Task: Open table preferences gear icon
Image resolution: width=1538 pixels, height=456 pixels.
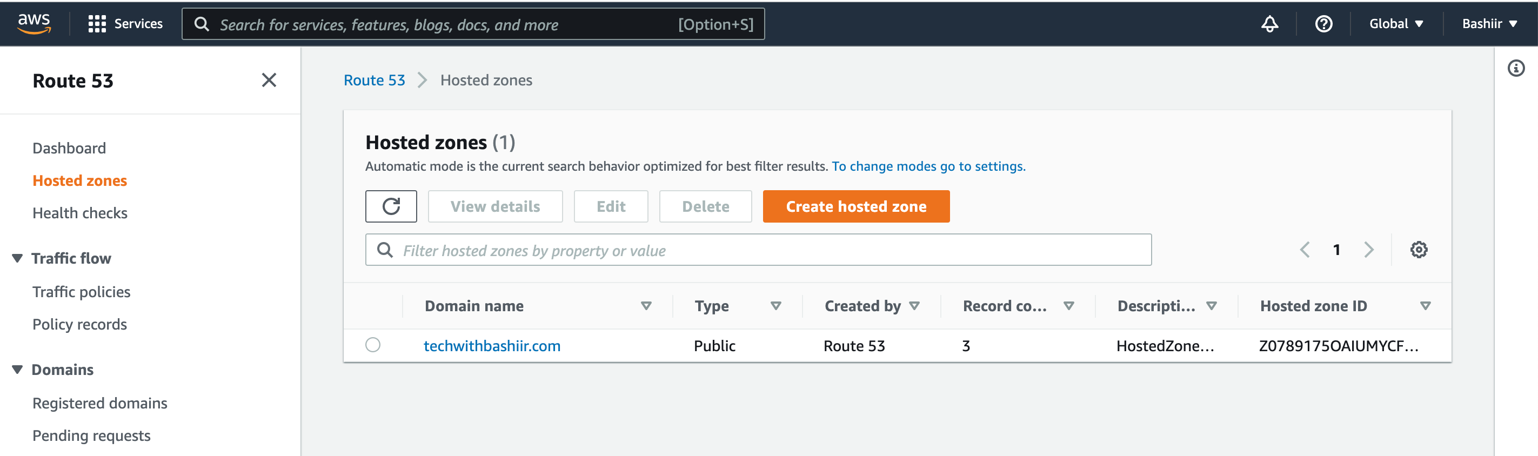Action: pos(1419,250)
